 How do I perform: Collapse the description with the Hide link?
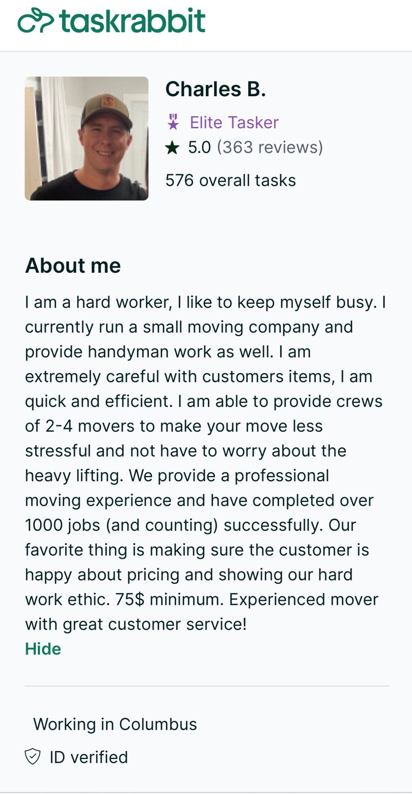point(43,649)
